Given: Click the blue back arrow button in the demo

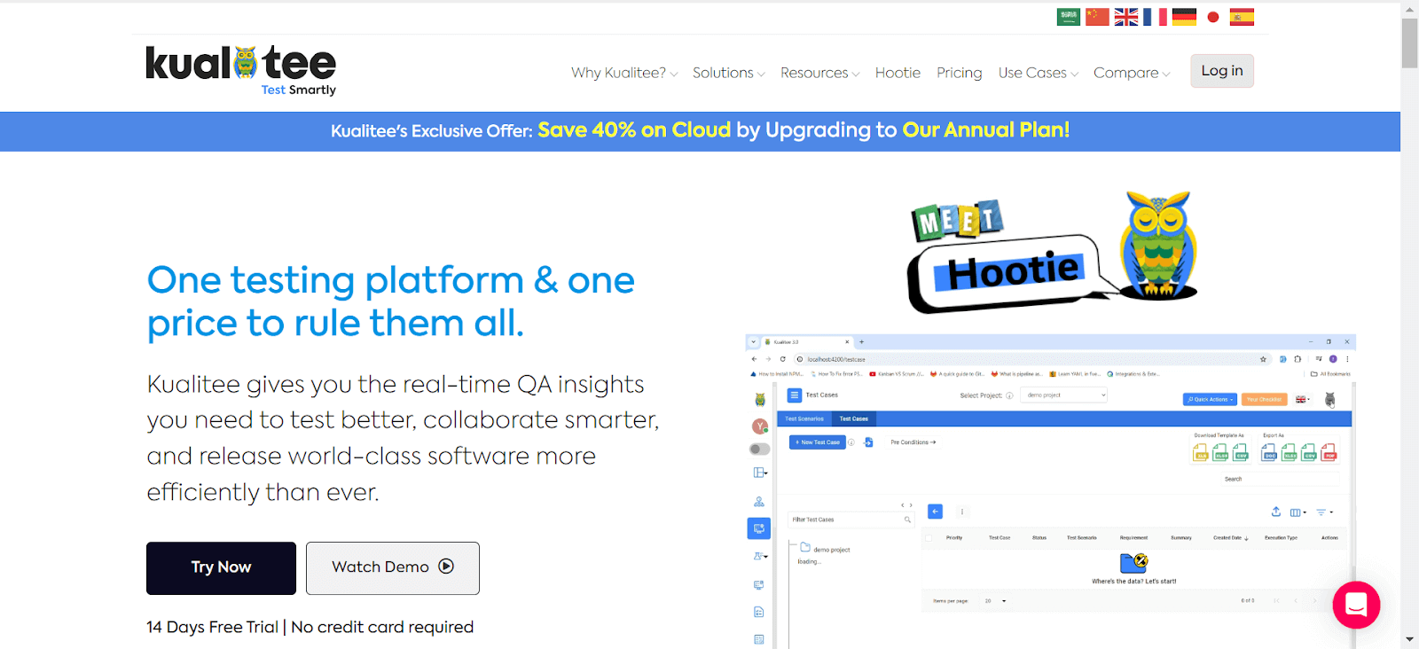Looking at the screenshot, I should pyautogui.click(x=935, y=512).
